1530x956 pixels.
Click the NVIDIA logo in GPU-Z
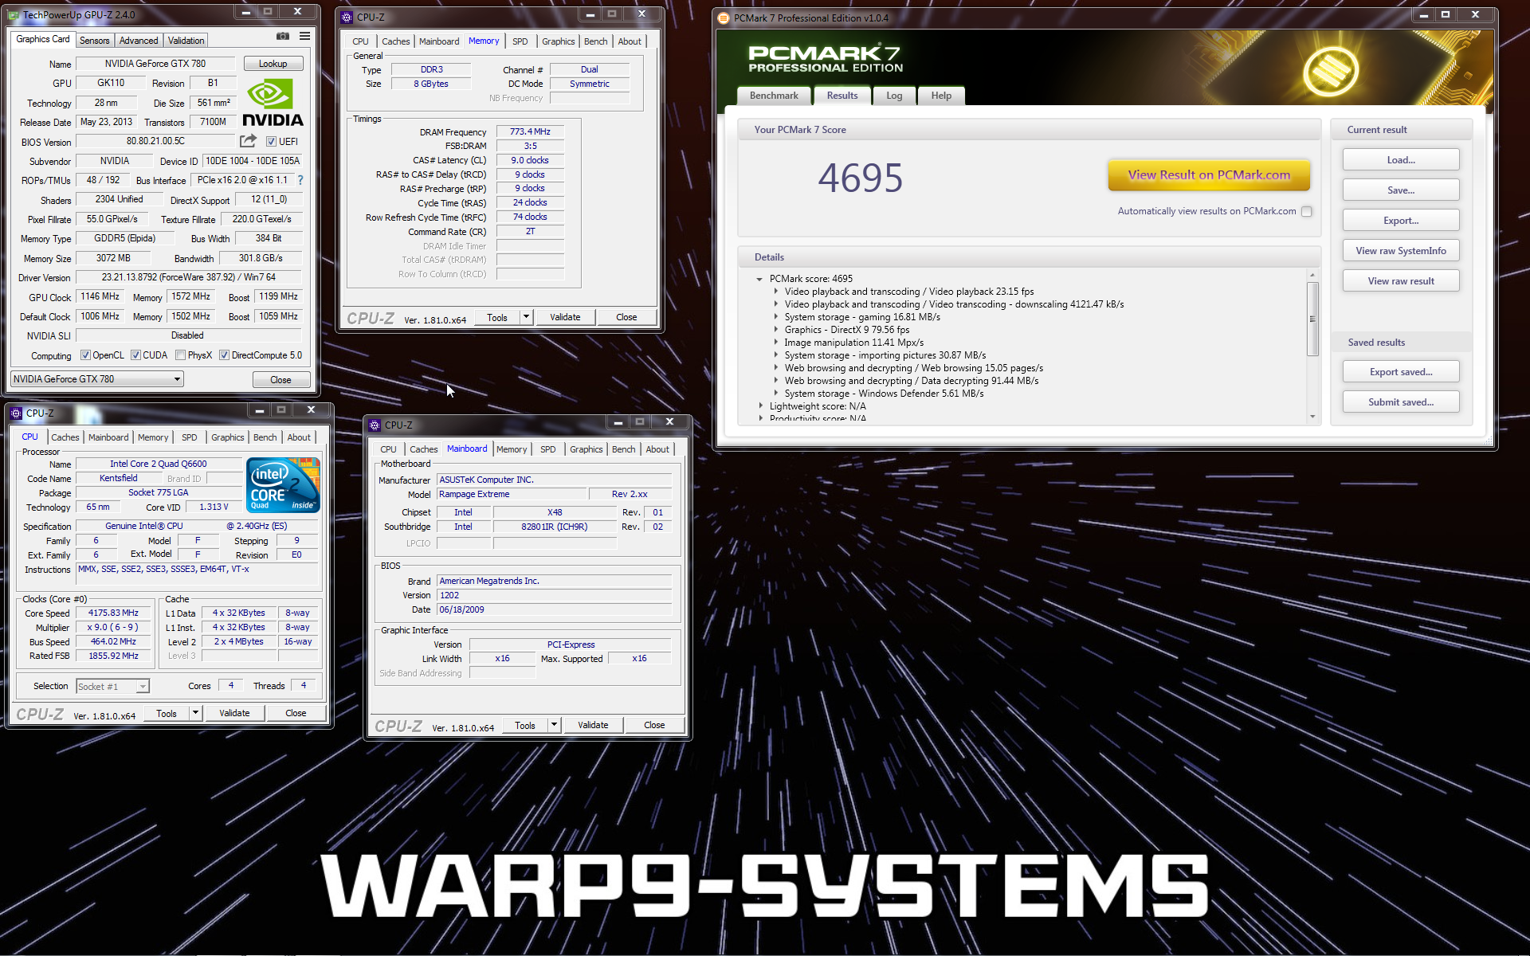(x=273, y=104)
